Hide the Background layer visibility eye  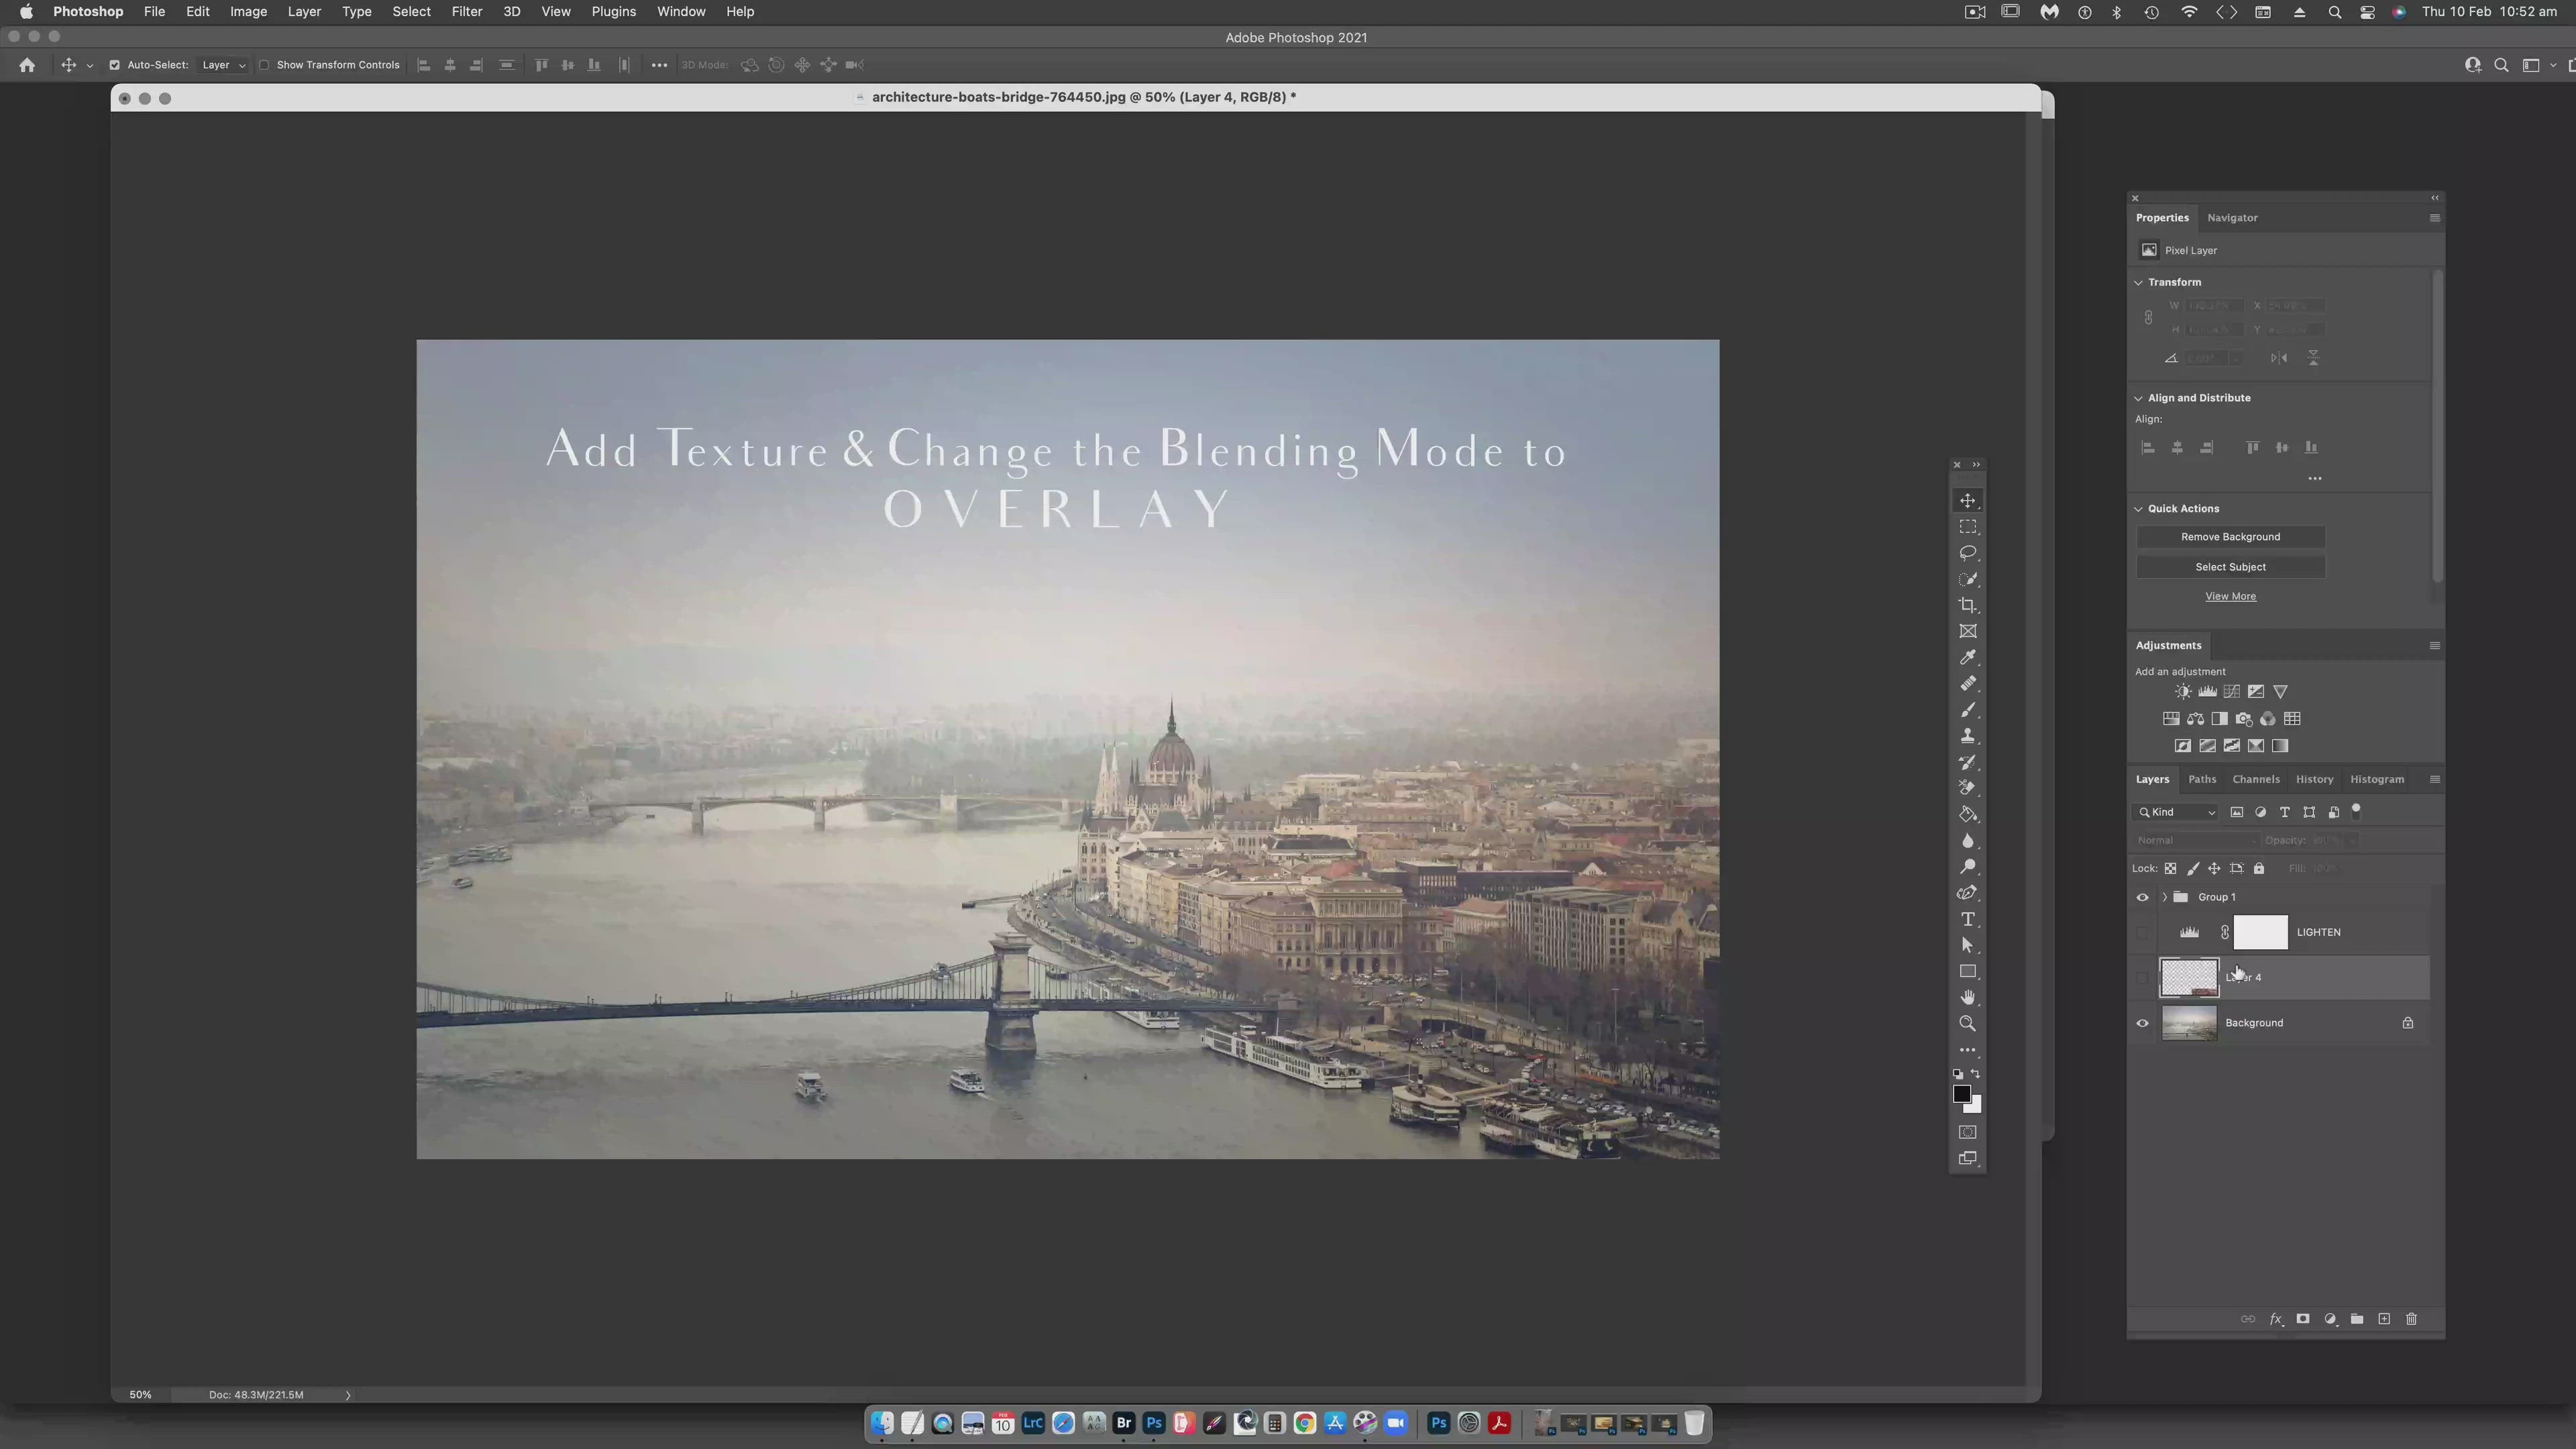(x=2142, y=1023)
